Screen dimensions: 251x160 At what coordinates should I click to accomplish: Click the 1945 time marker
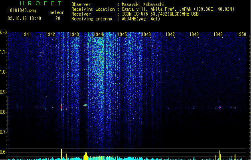pyautogui.click(x=122, y=34)
